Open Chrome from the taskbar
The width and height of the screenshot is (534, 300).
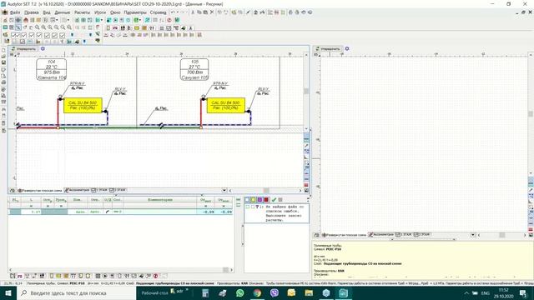point(257,292)
